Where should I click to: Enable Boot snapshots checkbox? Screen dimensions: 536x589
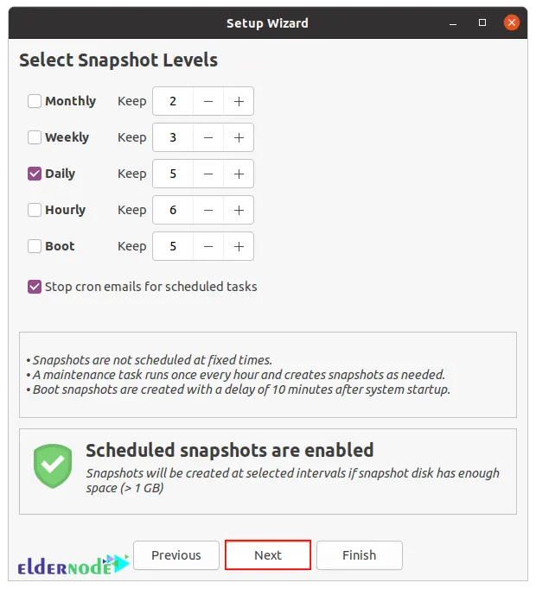[x=35, y=246]
